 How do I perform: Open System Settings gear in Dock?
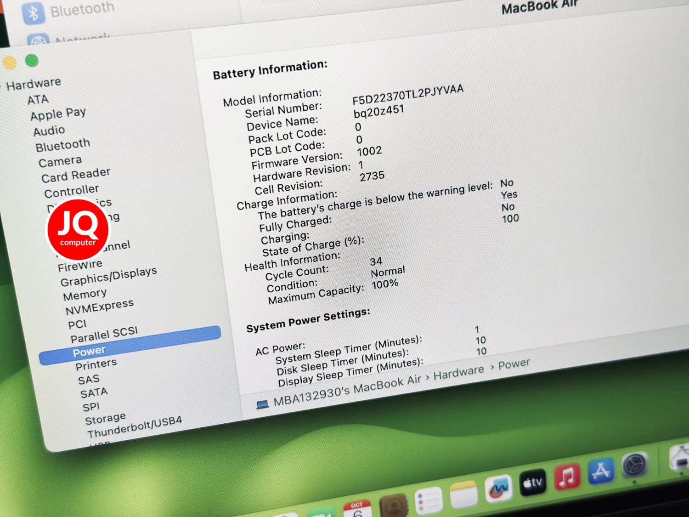[x=634, y=465]
